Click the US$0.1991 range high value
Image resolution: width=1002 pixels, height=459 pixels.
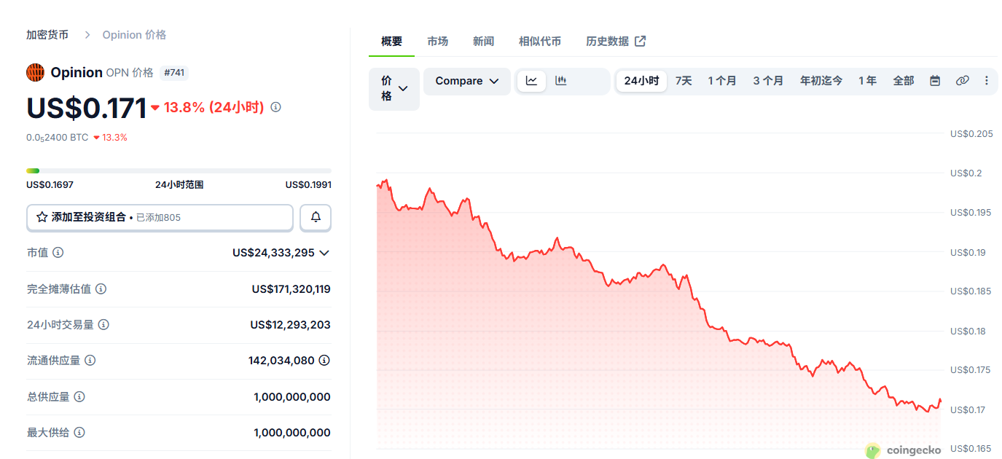tap(308, 185)
